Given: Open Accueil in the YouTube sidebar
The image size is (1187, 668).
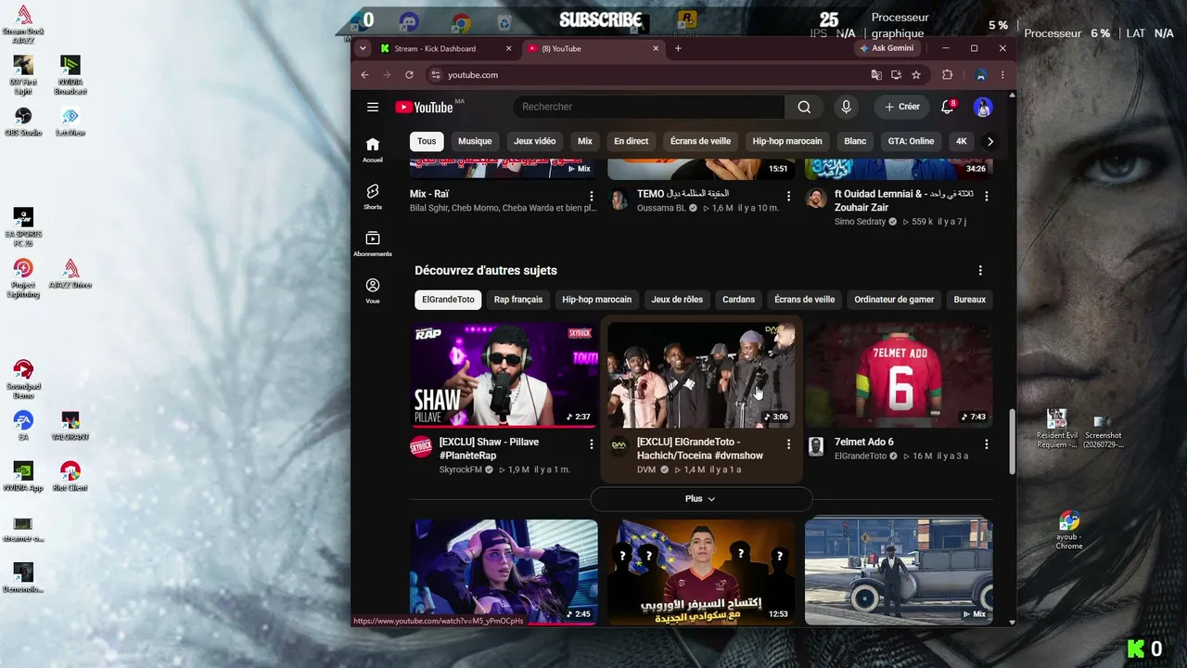Looking at the screenshot, I should (x=373, y=149).
